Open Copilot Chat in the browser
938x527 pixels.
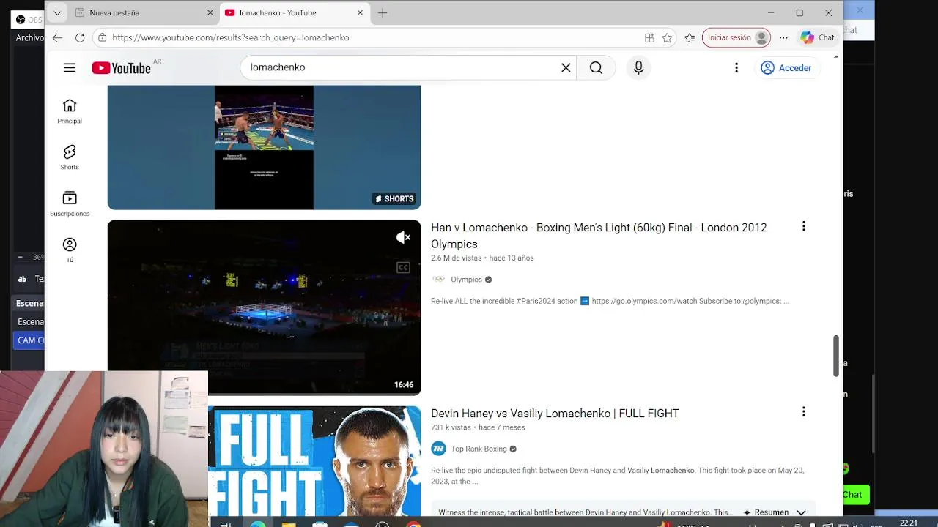(818, 37)
